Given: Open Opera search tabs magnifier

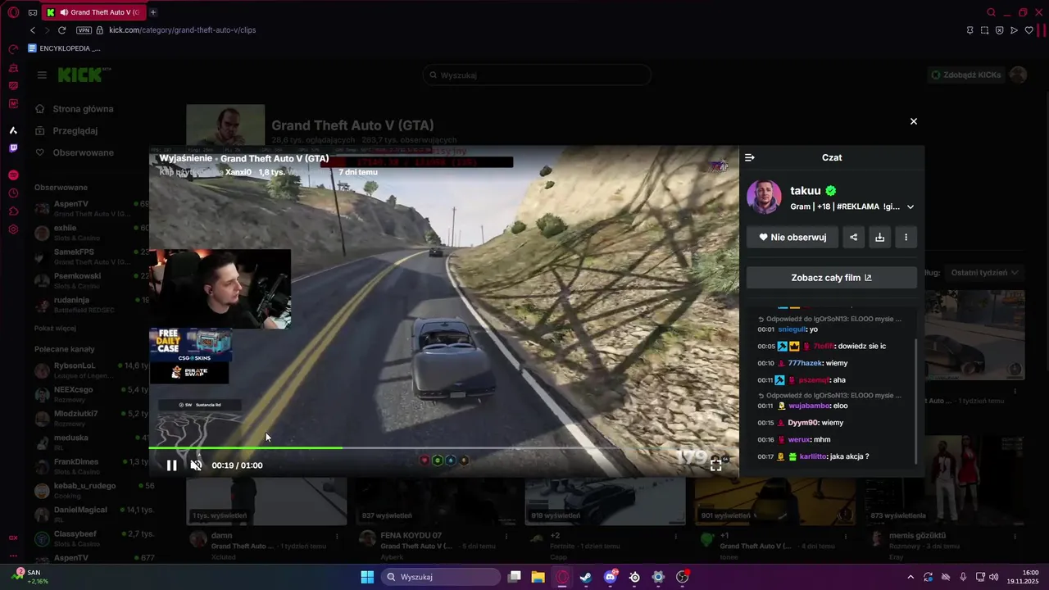Looking at the screenshot, I should tap(991, 12).
